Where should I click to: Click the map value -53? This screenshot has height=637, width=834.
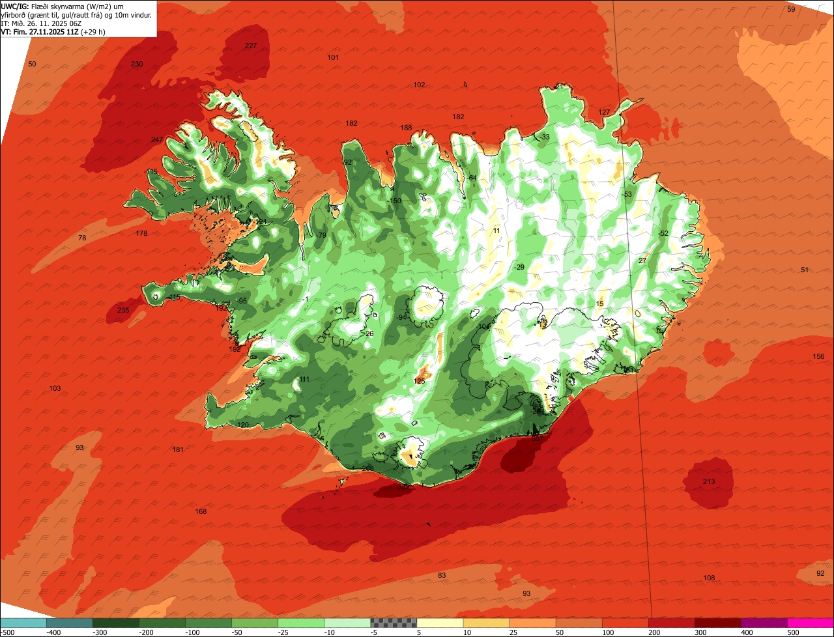(627, 194)
